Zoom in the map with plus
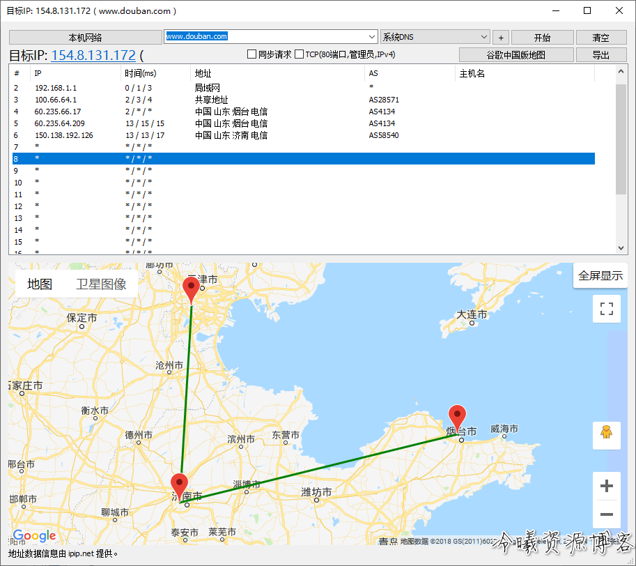The image size is (636, 566). (x=606, y=486)
